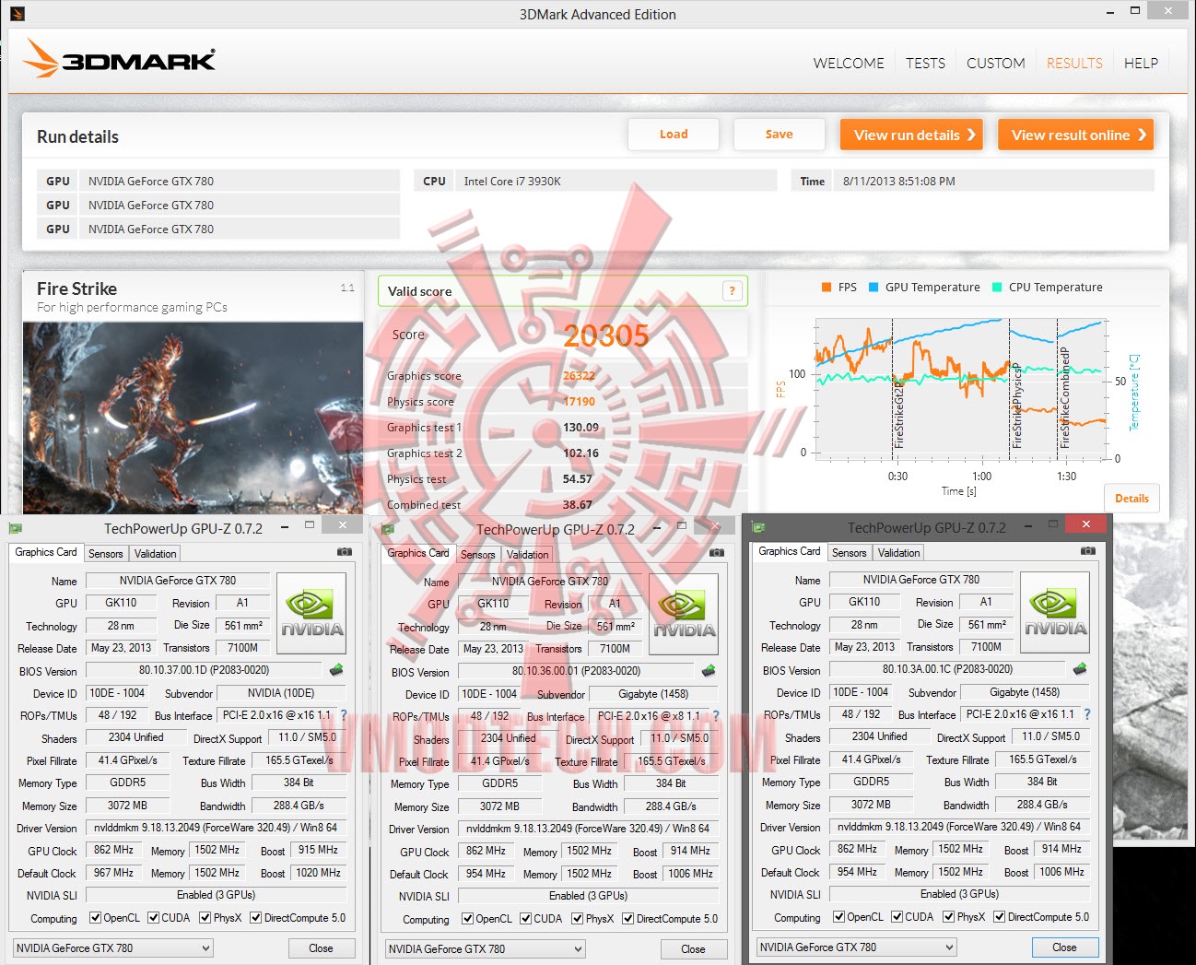Click the Fire Strike preview thumbnail

[x=193, y=418]
